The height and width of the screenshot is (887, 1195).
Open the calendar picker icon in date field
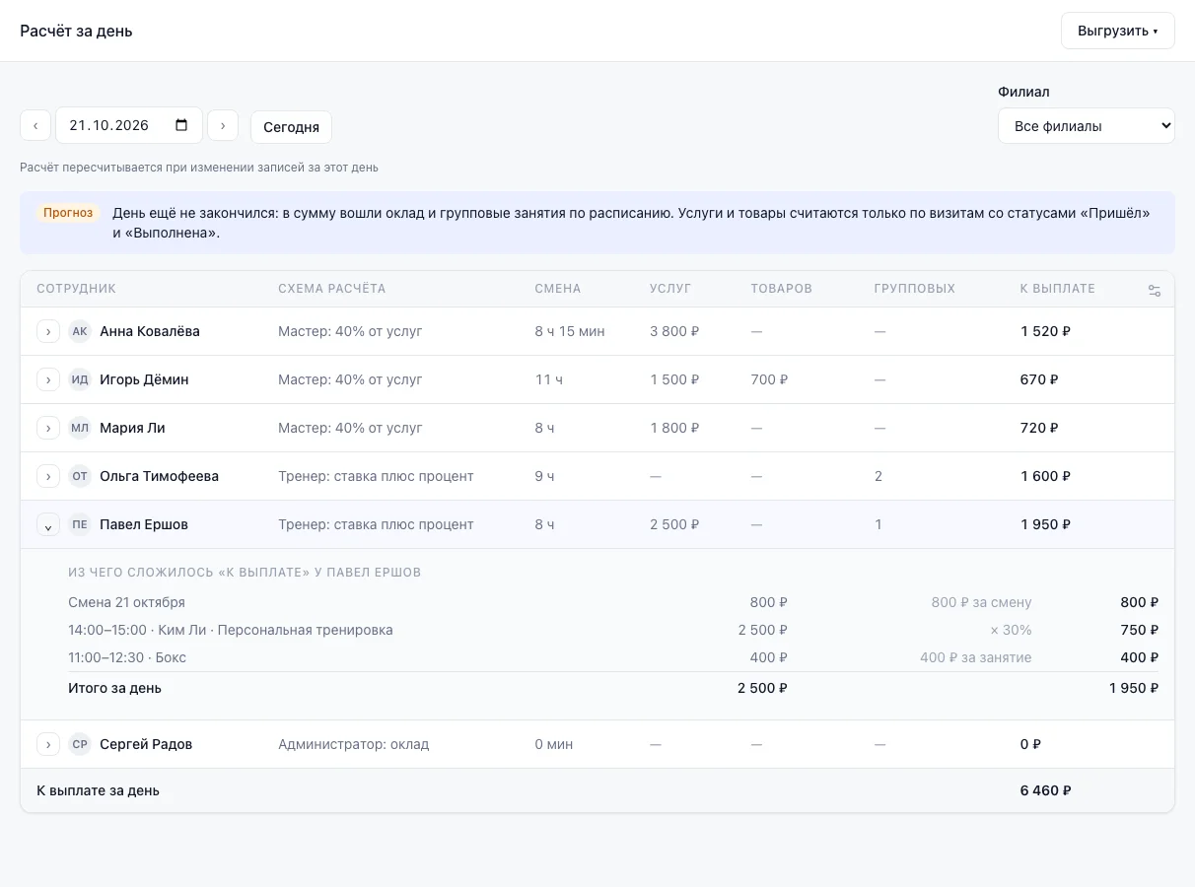coord(181,125)
